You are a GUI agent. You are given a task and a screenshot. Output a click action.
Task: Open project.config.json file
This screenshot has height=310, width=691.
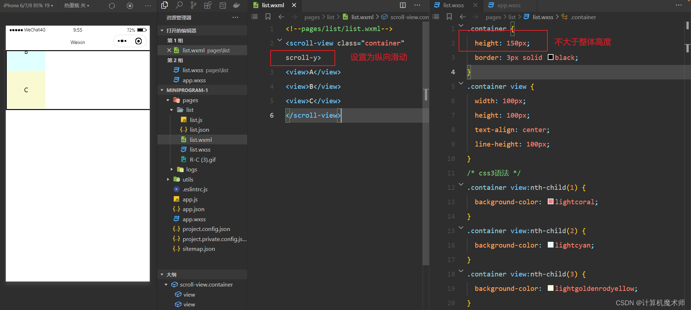[x=206, y=229]
